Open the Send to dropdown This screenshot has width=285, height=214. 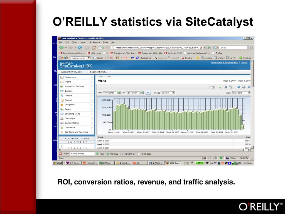188,58
